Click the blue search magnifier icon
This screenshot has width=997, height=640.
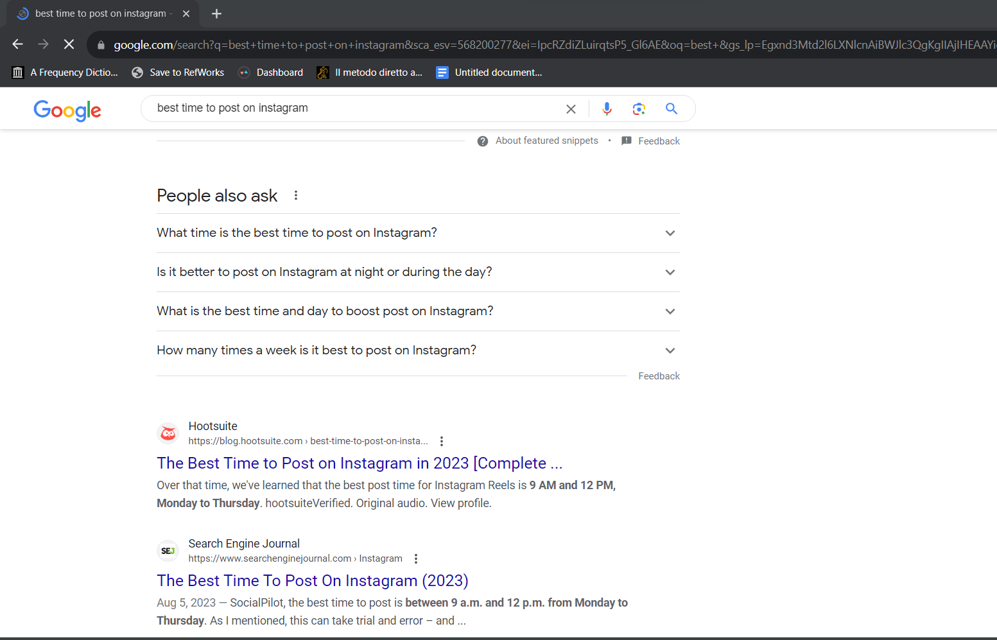(672, 108)
